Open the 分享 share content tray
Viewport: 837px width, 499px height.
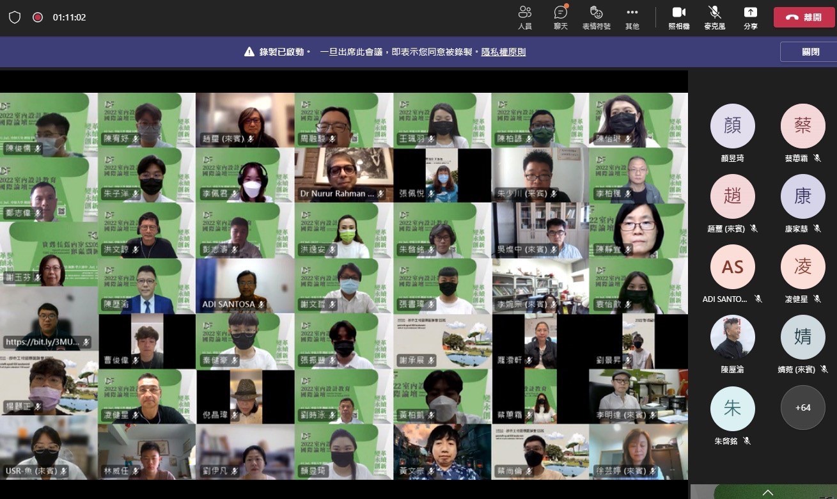point(751,17)
